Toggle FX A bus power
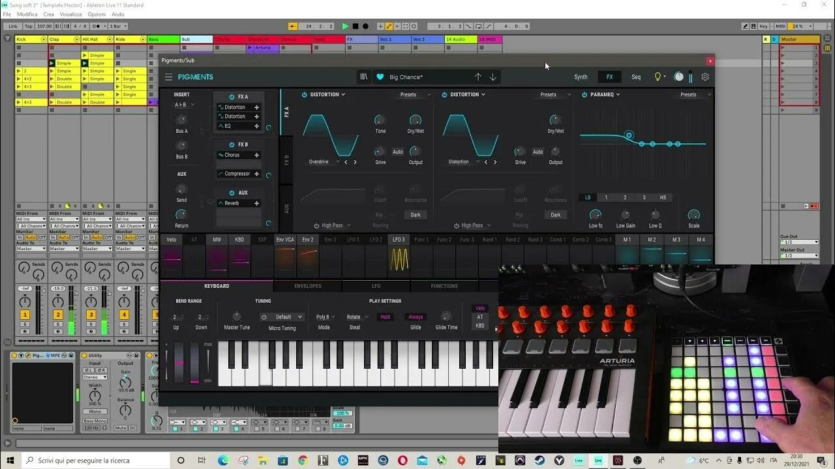 pos(232,96)
